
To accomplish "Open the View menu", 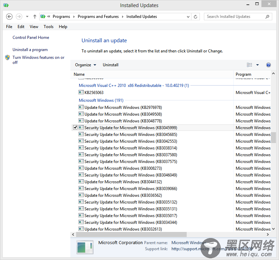I will click(34, 27).
